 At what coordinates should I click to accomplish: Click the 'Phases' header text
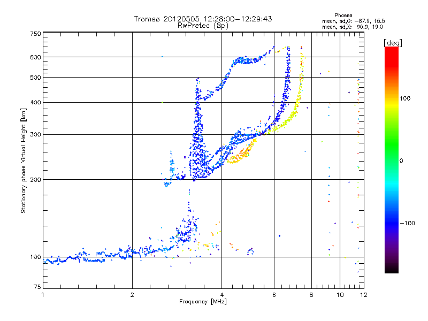[343, 16]
